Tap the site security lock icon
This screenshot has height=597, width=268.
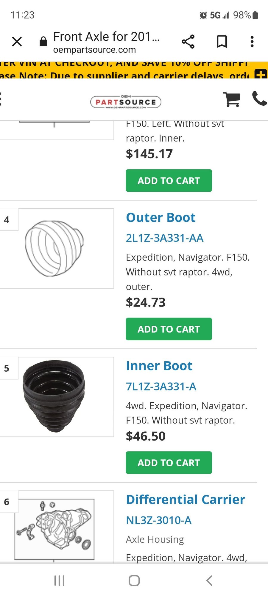[x=43, y=41]
